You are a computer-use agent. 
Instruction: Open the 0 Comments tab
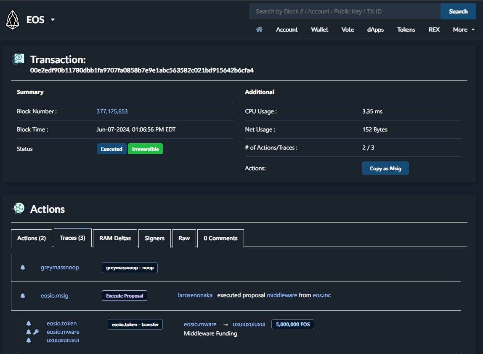coord(220,238)
